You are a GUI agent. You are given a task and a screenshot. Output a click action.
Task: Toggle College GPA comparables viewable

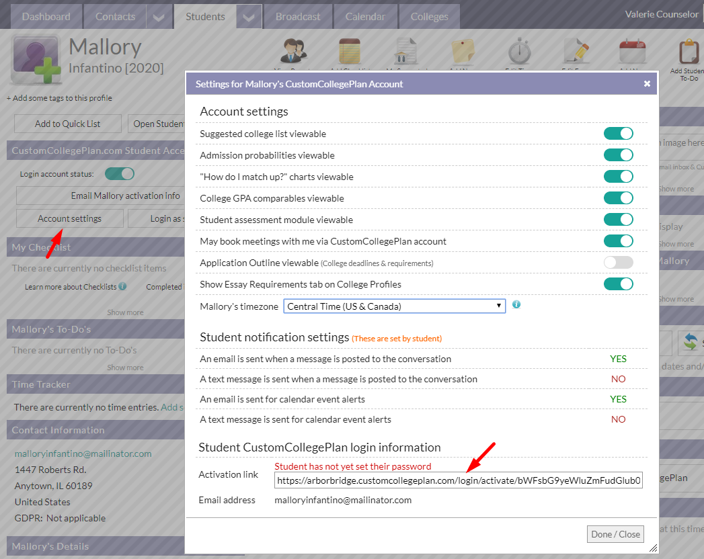(x=618, y=198)
